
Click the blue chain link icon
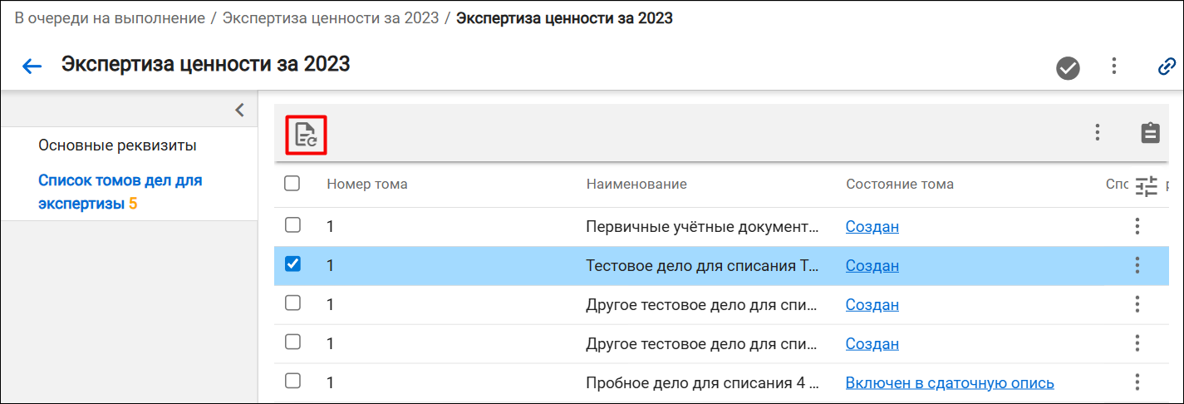click(x=1167, y=67)
